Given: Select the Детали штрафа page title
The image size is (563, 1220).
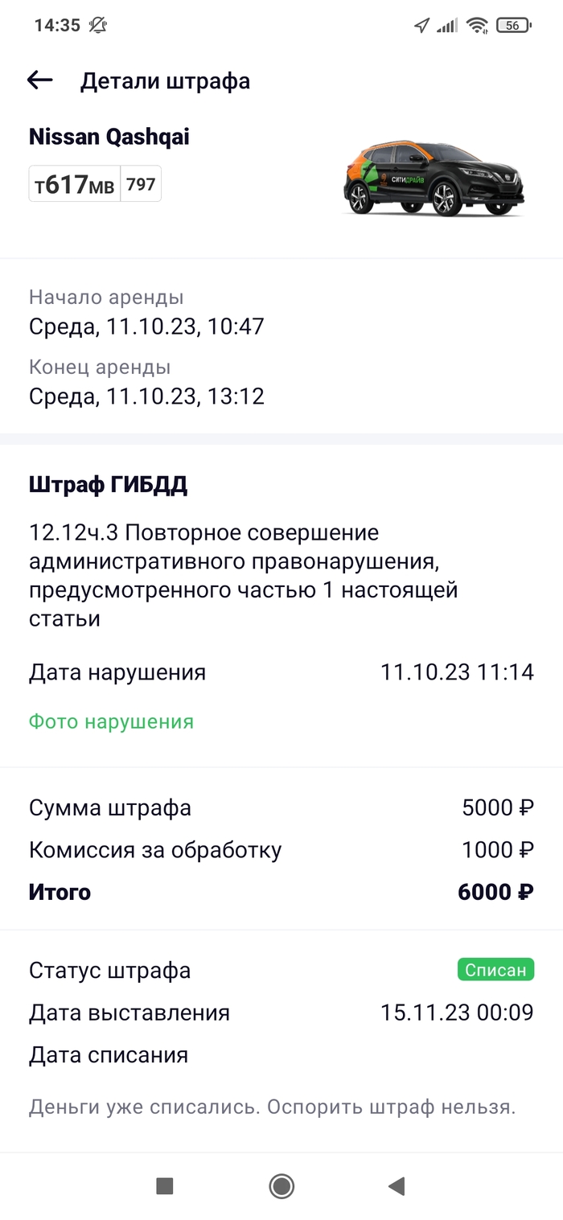Looking at the screenshot, I should (x=165, y=81).
